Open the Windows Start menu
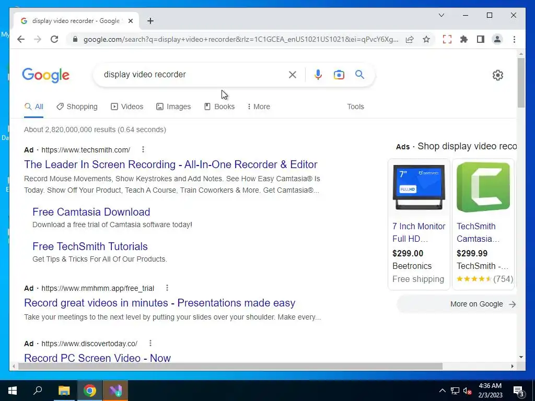The image size is (535, 401). pos(13,391)
